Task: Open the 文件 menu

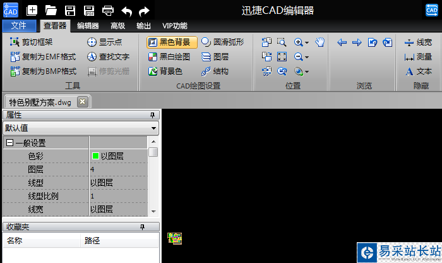Action: [19, 26]
